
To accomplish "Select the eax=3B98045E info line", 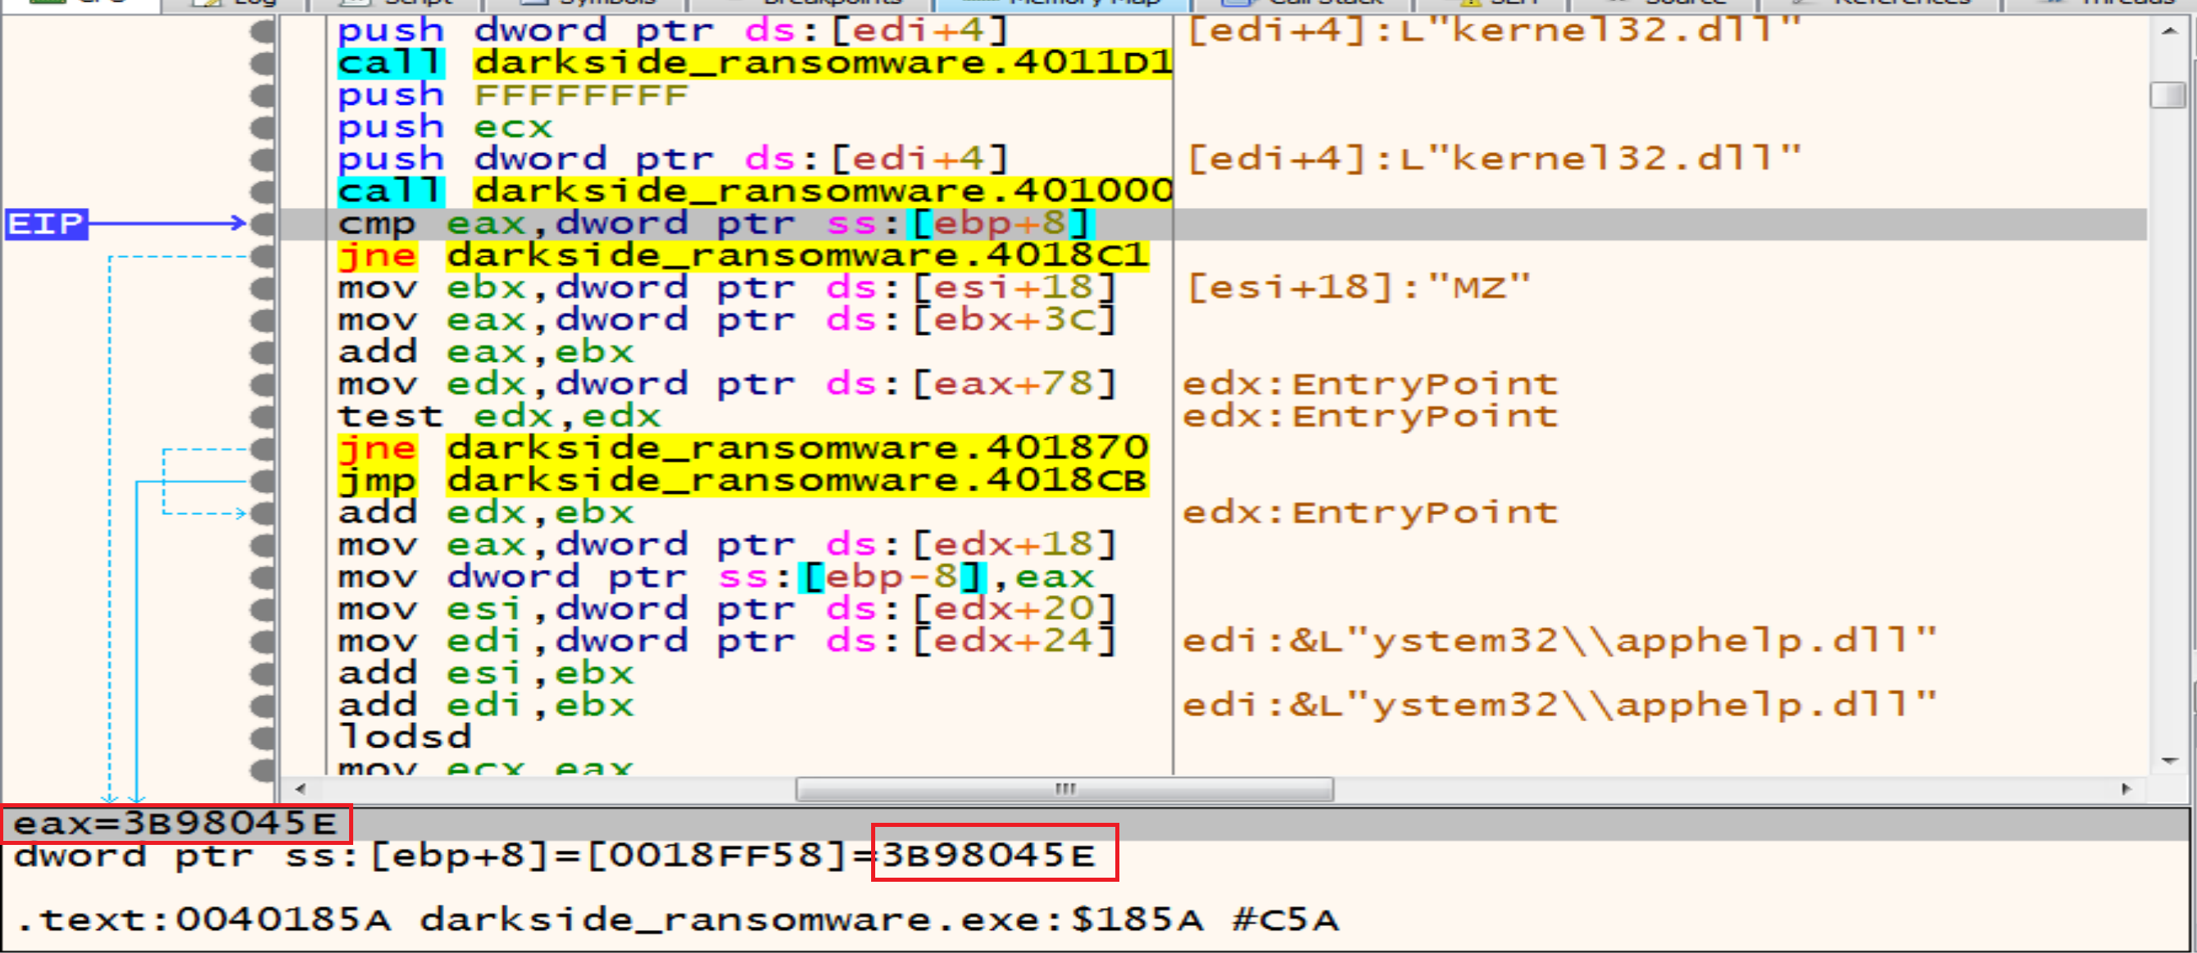I will (175, 824).
